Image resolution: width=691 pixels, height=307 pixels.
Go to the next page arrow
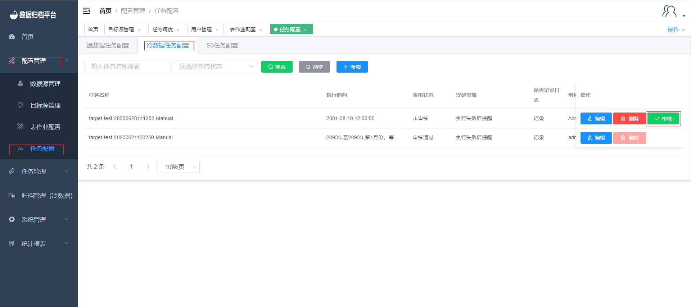[148, 166]
